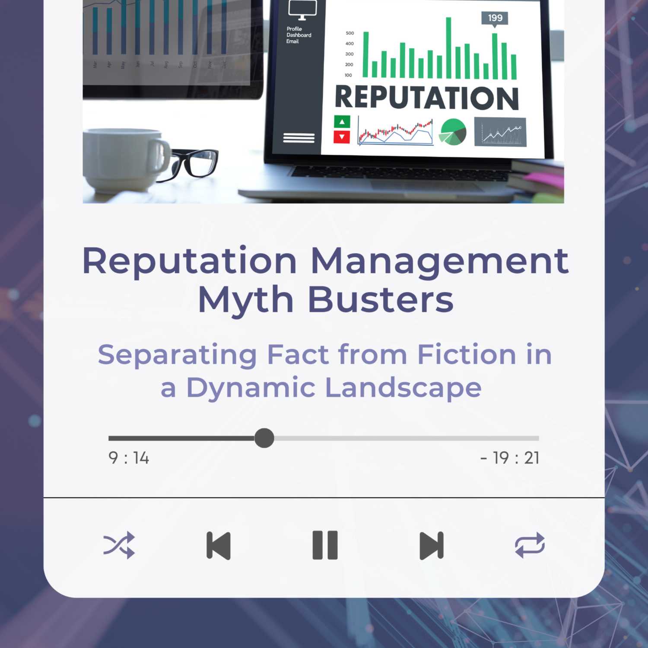Viewport: 648px width, 648px height.
Task: Skip to the next track
Action: pos(432,546)
